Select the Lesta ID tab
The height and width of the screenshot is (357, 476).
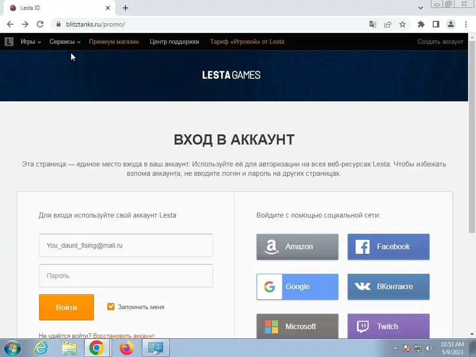[59, 8]
